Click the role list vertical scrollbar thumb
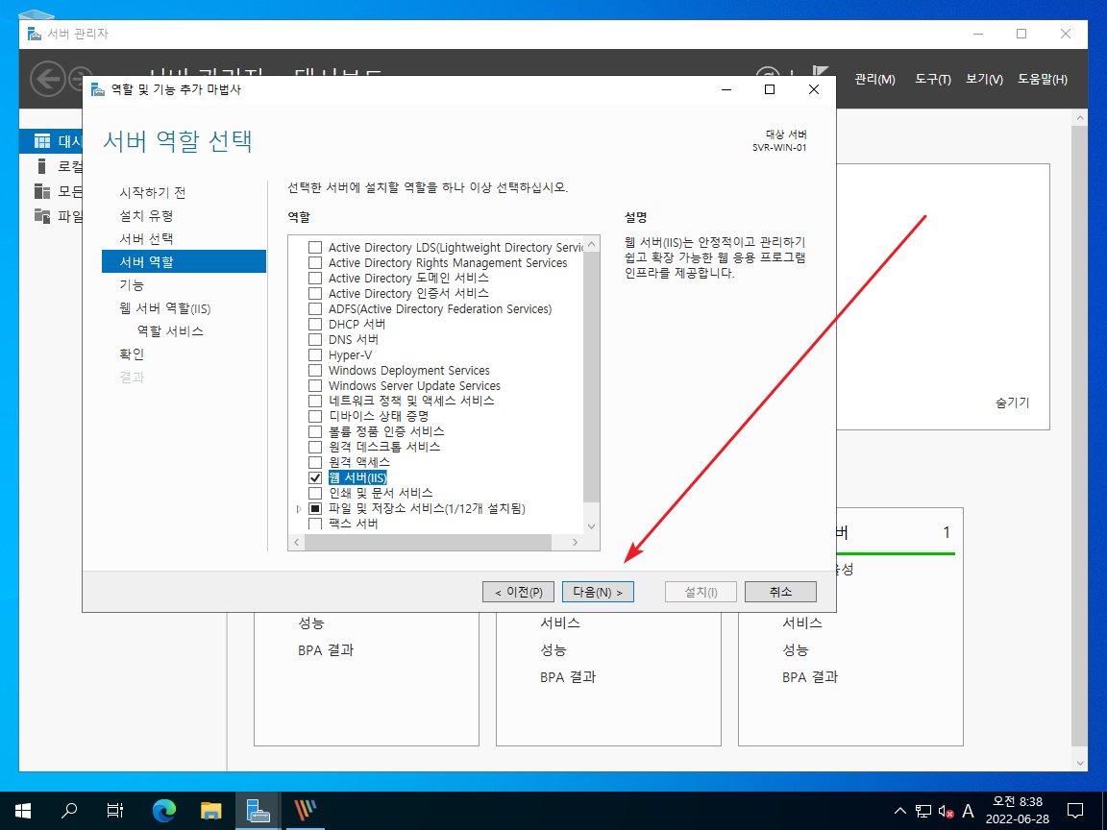Image resolution: width=1107 pixels, height=830 pixels. pyautogui.click(x=592, y=377)
